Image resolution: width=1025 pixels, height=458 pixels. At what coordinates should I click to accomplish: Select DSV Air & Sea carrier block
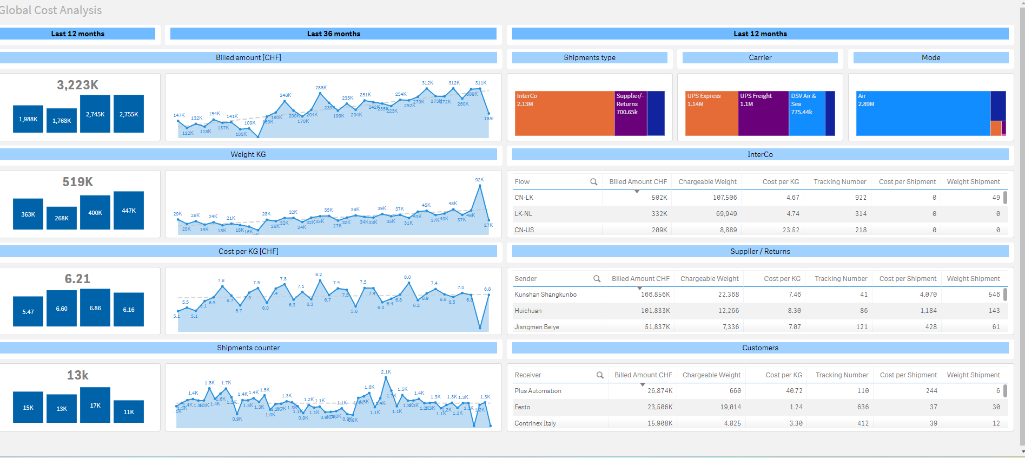tap(807, 113)
